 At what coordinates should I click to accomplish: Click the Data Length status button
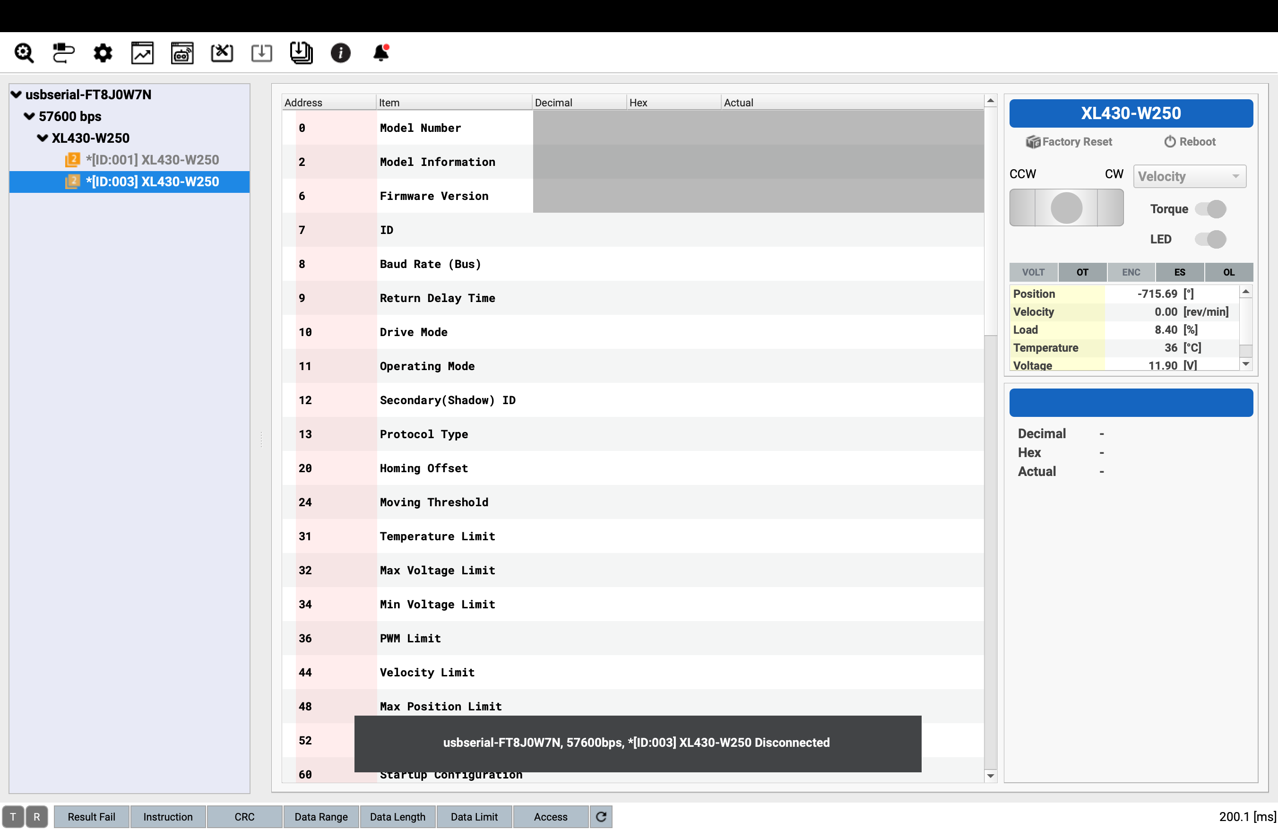click(397, 817)
